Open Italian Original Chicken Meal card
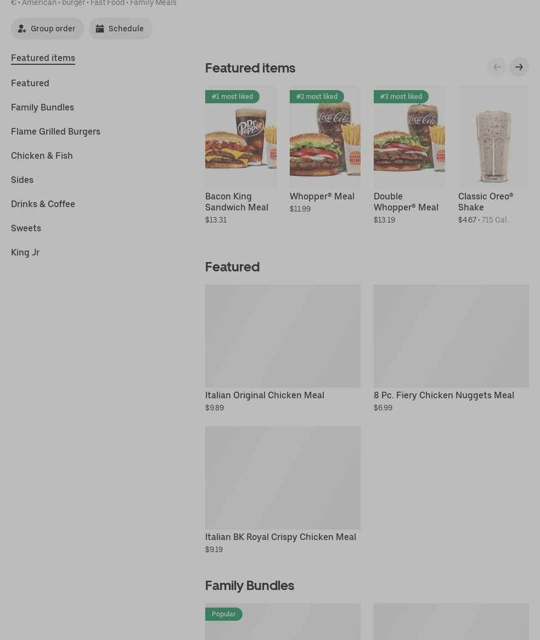Viewport: 540px width, 640px height. [x=283, y=349]
